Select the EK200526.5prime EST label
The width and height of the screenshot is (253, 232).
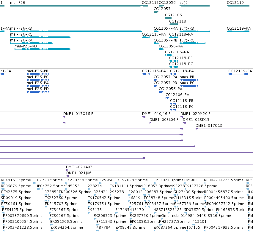(75, 192)
